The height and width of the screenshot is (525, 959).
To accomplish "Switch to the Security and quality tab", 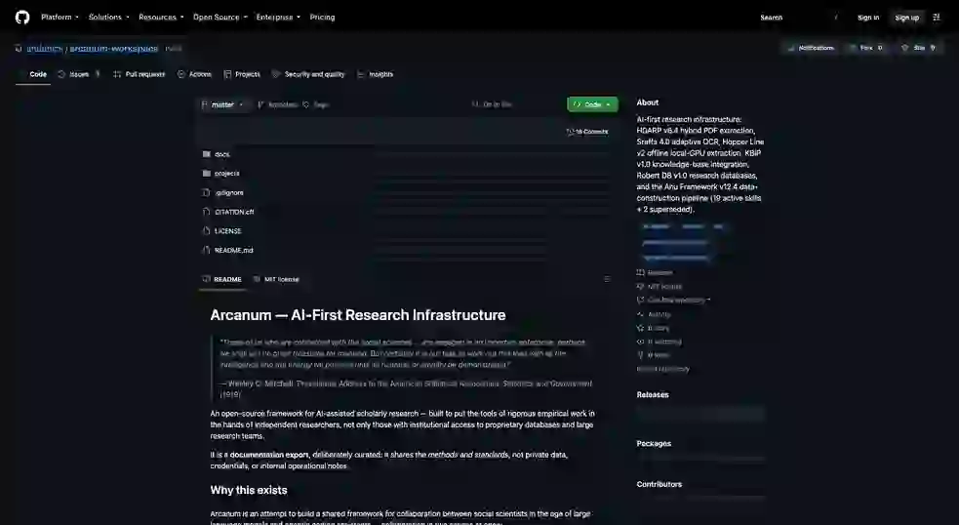I will 309,74.
